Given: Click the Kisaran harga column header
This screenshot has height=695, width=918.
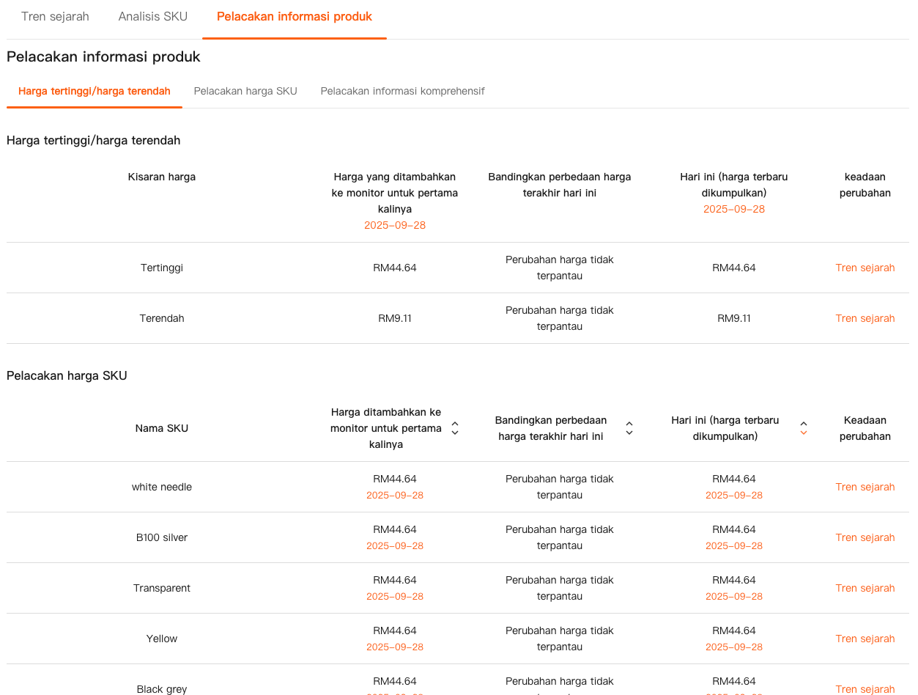Looking at the screenshot, I should (162, 177).
